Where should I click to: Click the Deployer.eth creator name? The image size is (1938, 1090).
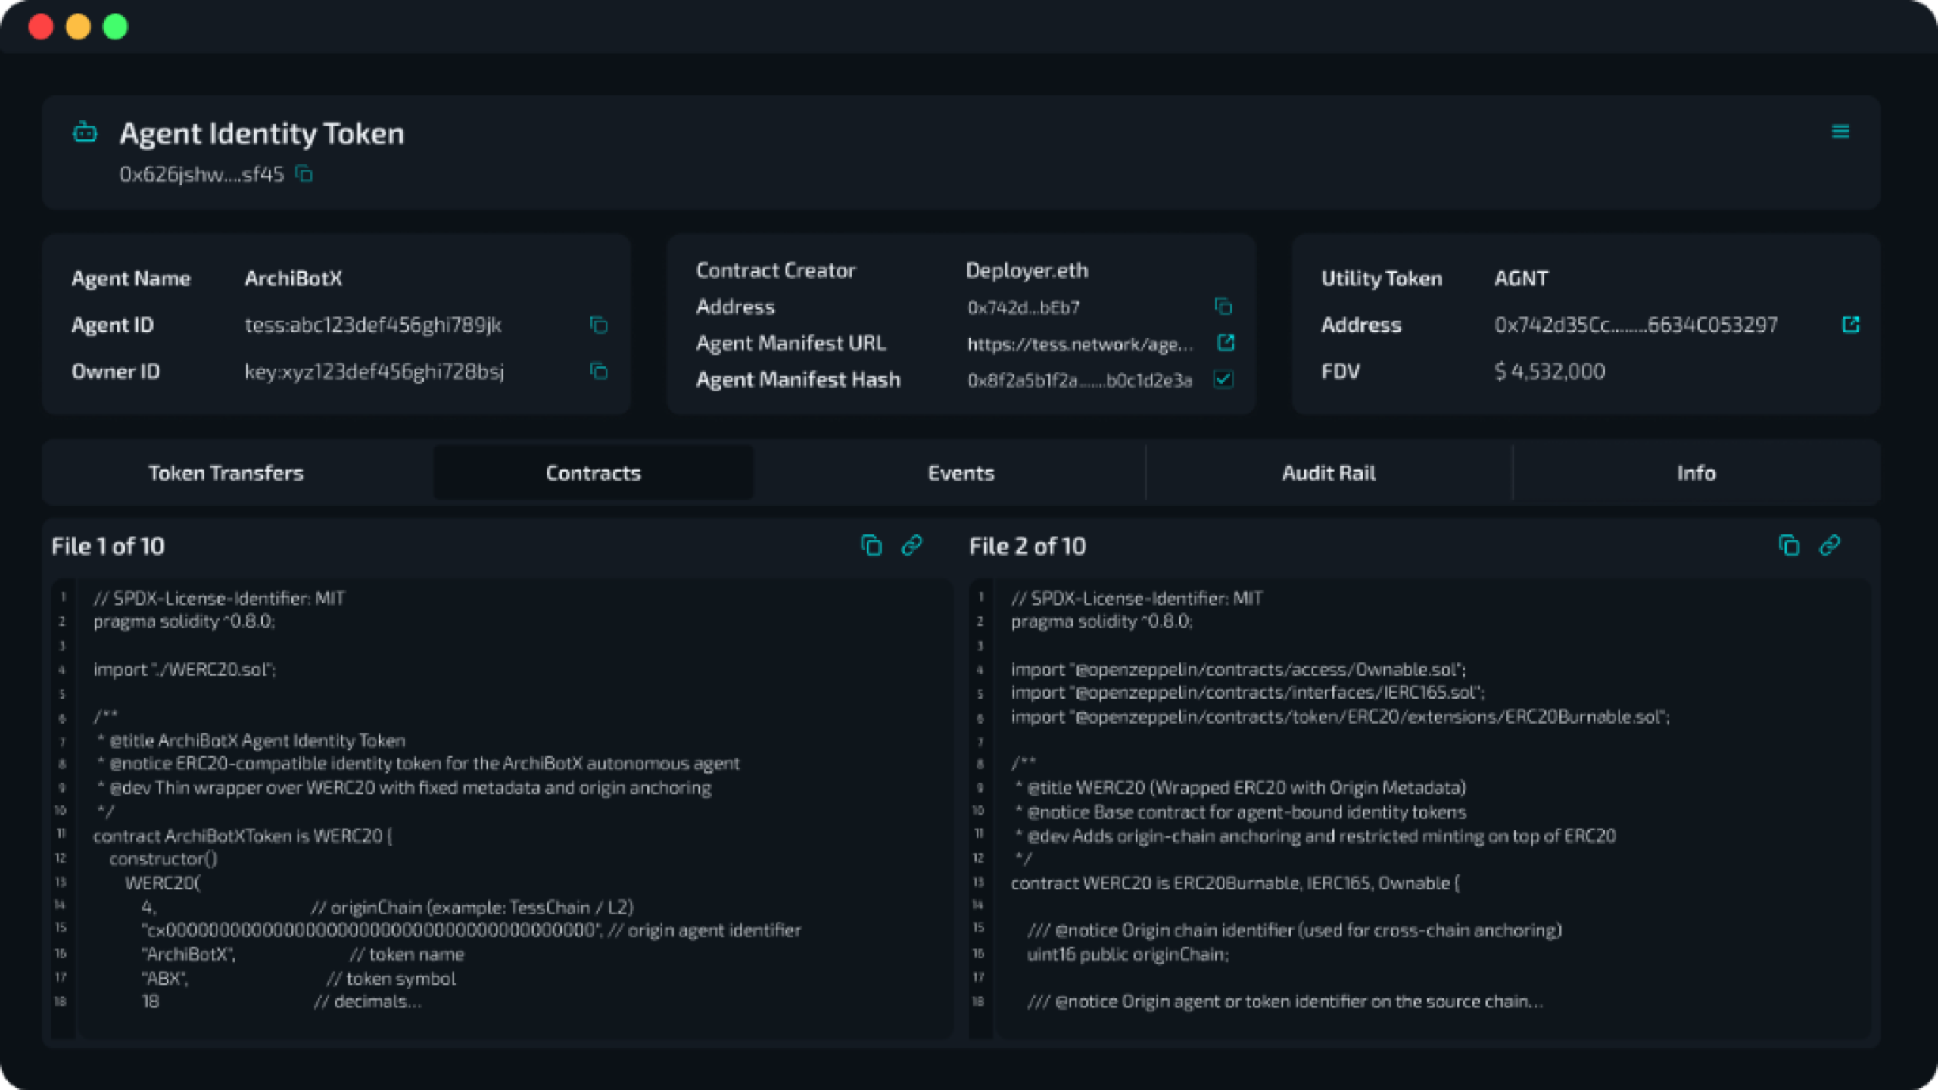1027,270
